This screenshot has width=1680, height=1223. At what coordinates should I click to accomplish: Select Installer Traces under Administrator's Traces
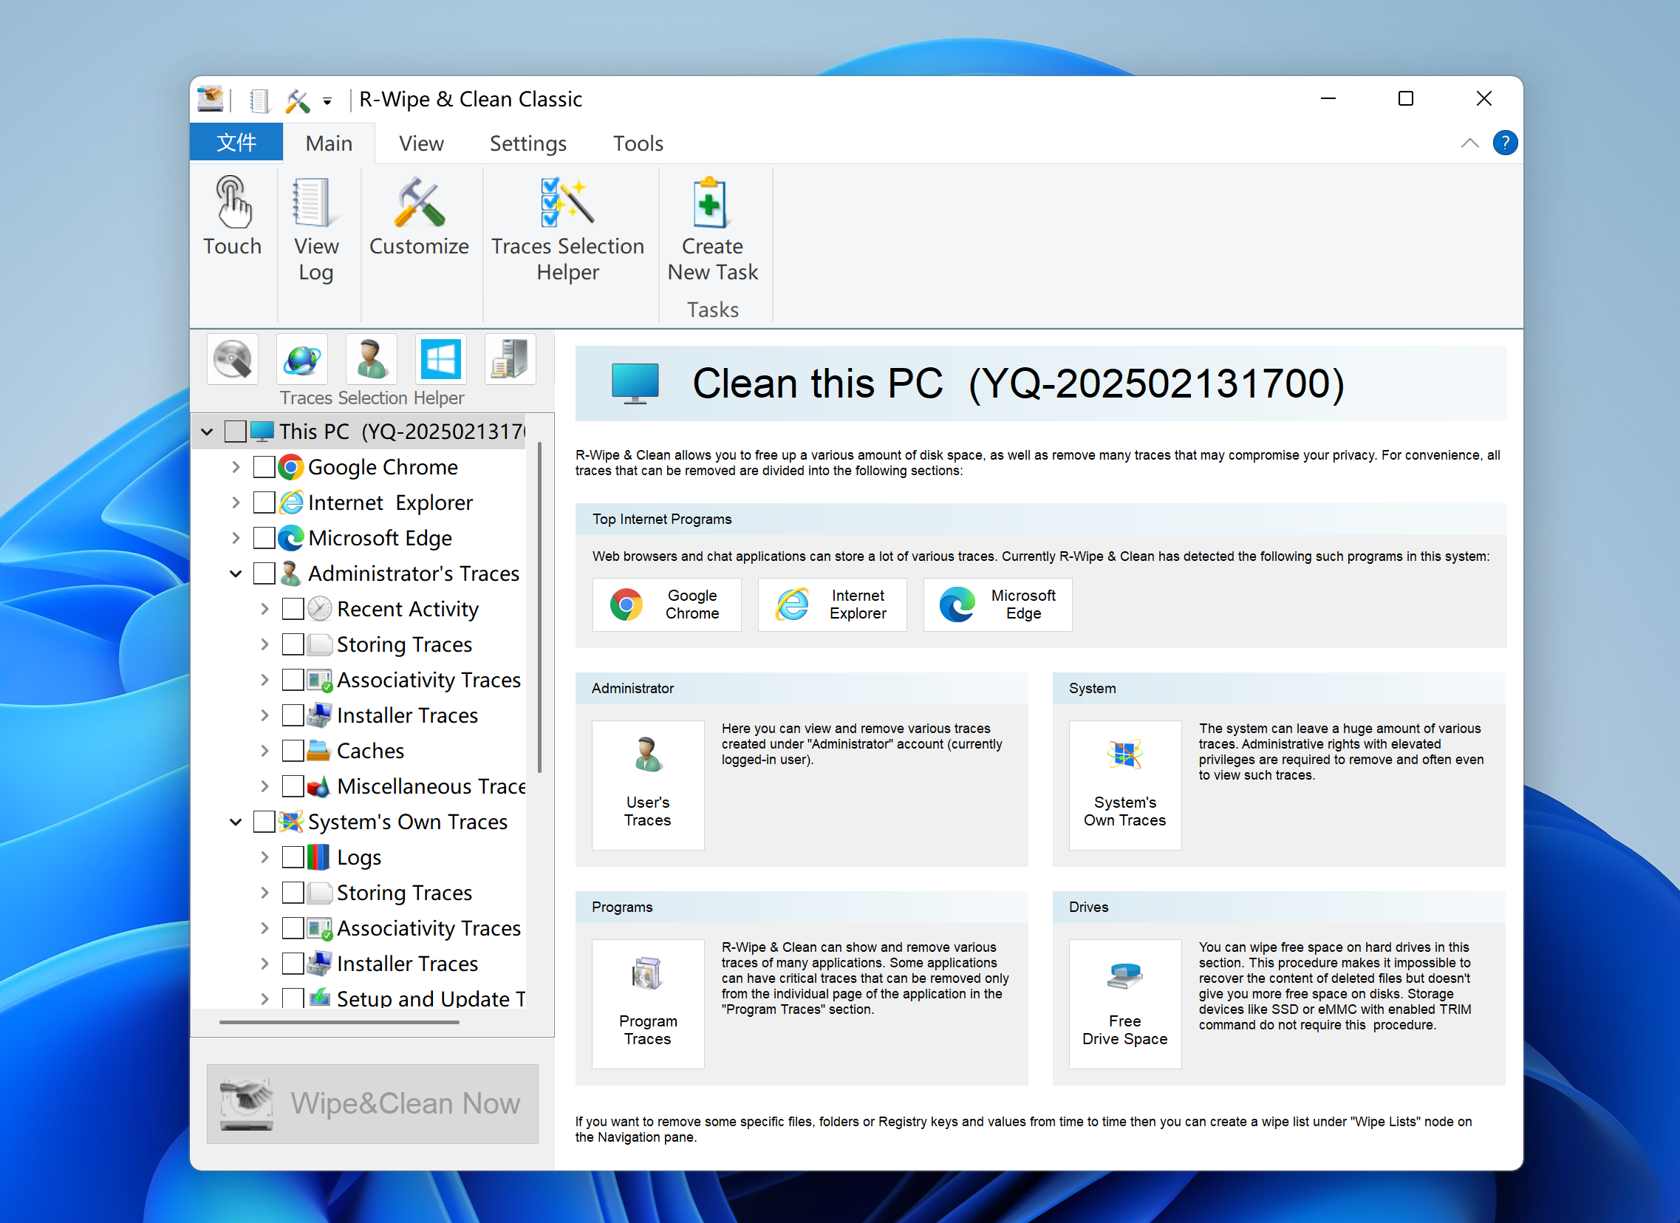click(x=407, y=715)
